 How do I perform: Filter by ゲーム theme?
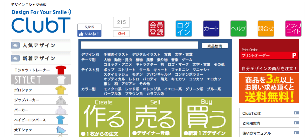187,60
